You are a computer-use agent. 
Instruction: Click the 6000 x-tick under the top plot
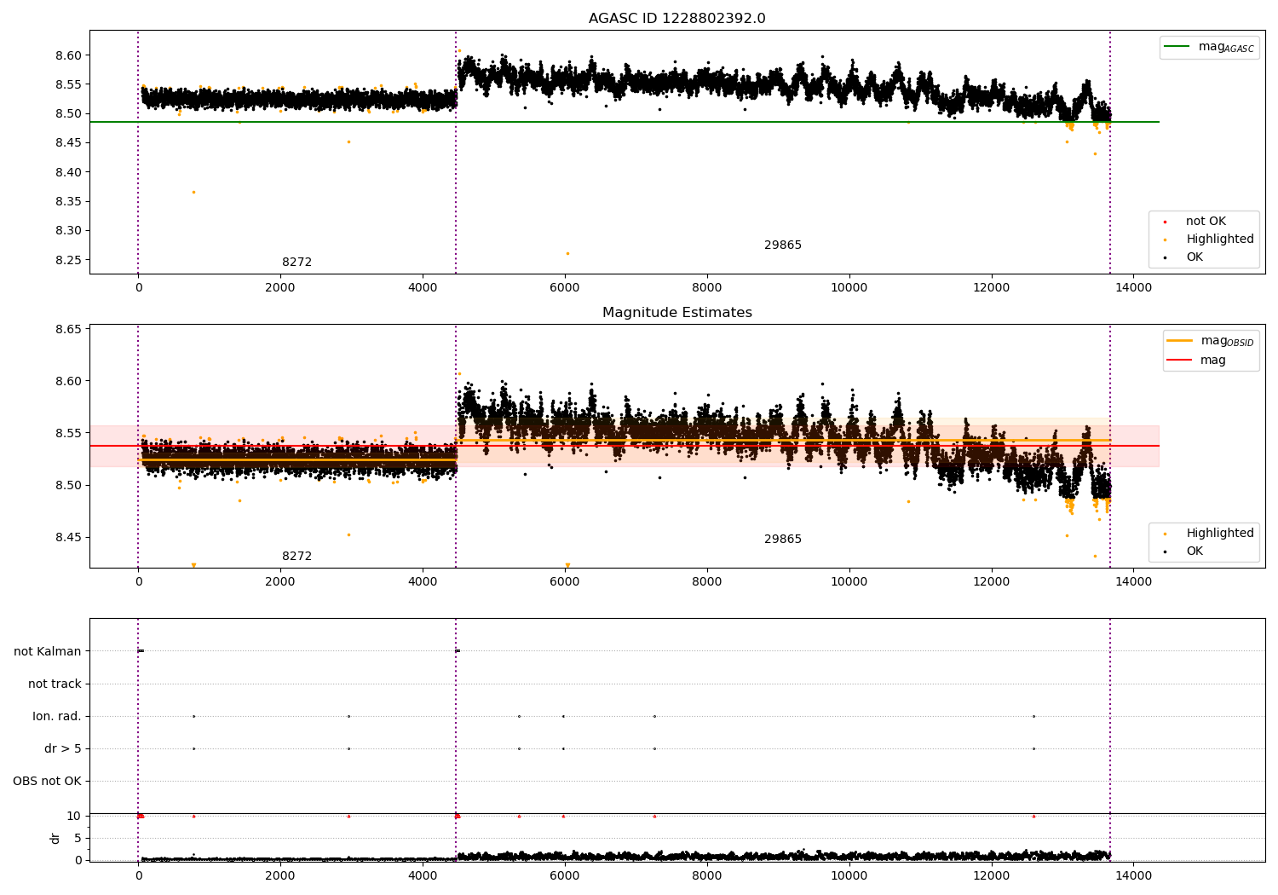coord(564,287)
